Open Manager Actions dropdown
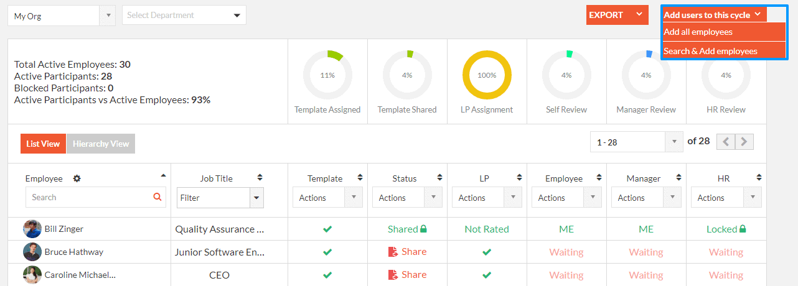Screen dimensions: 798x286 646,198
